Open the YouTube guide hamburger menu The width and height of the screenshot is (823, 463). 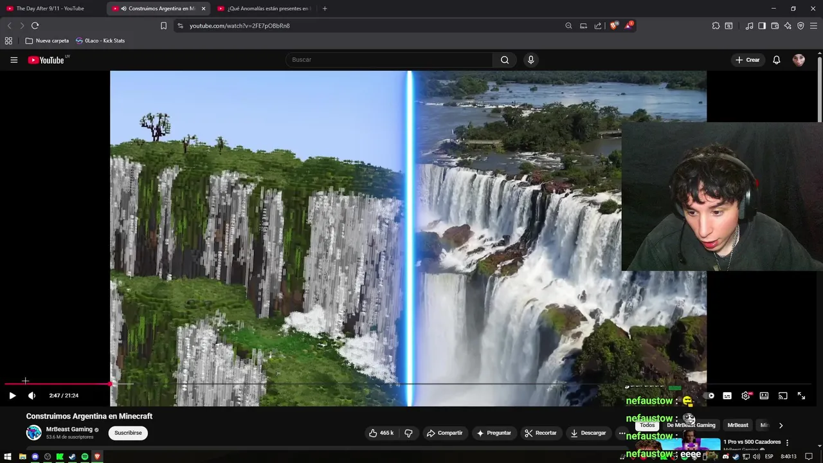14,60
